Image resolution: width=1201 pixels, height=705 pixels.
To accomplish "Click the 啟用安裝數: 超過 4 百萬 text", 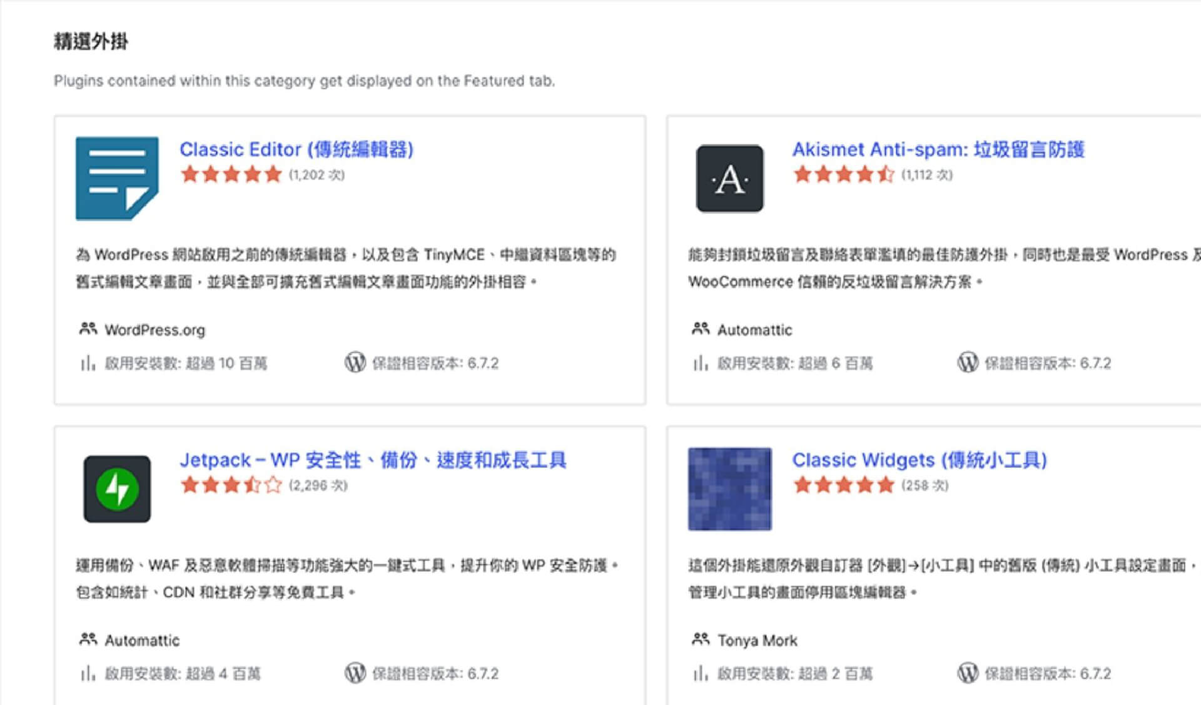I will (x=183, y=674).
